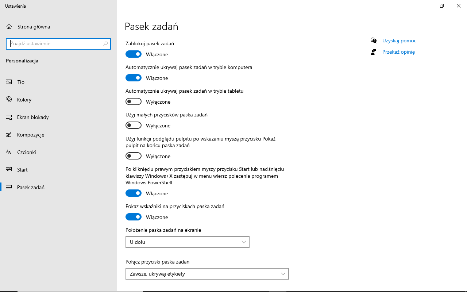Turn off Pokaż wskaźniki na przyciskach toggle

[134, 217]
